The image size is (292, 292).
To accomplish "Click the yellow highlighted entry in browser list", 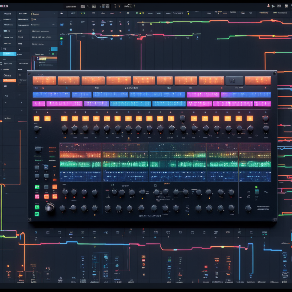I will click(x=42, y=58).
